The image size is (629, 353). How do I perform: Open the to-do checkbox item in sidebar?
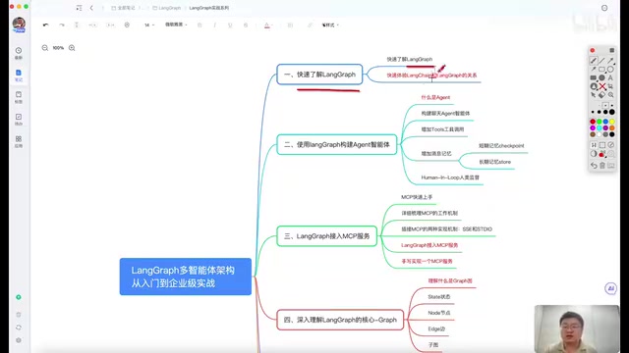coord(19,119)
